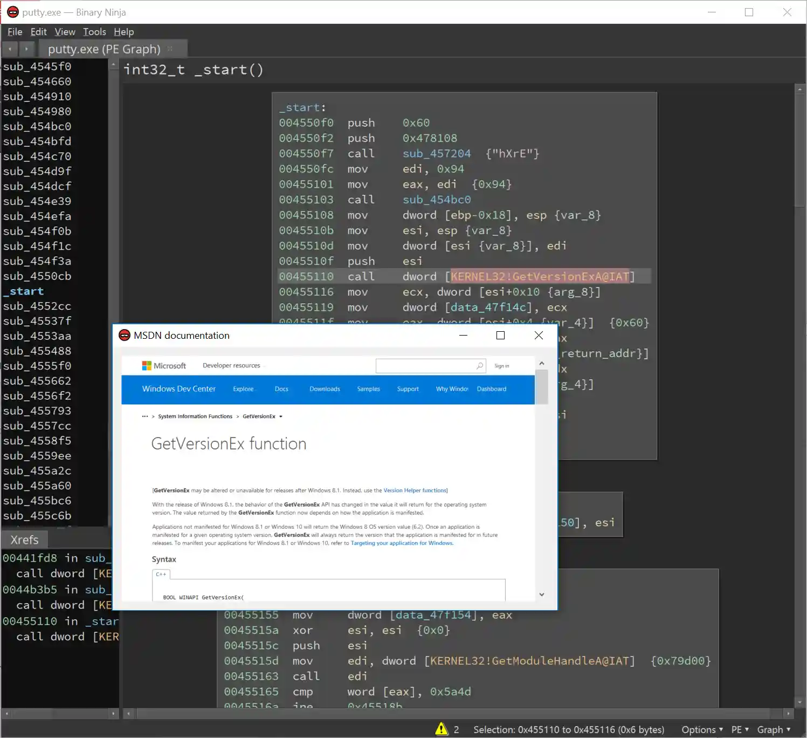The image size is (807, 738).
Task: Close the putty.exe (PE Graph) tab
Action: point(170,49)
